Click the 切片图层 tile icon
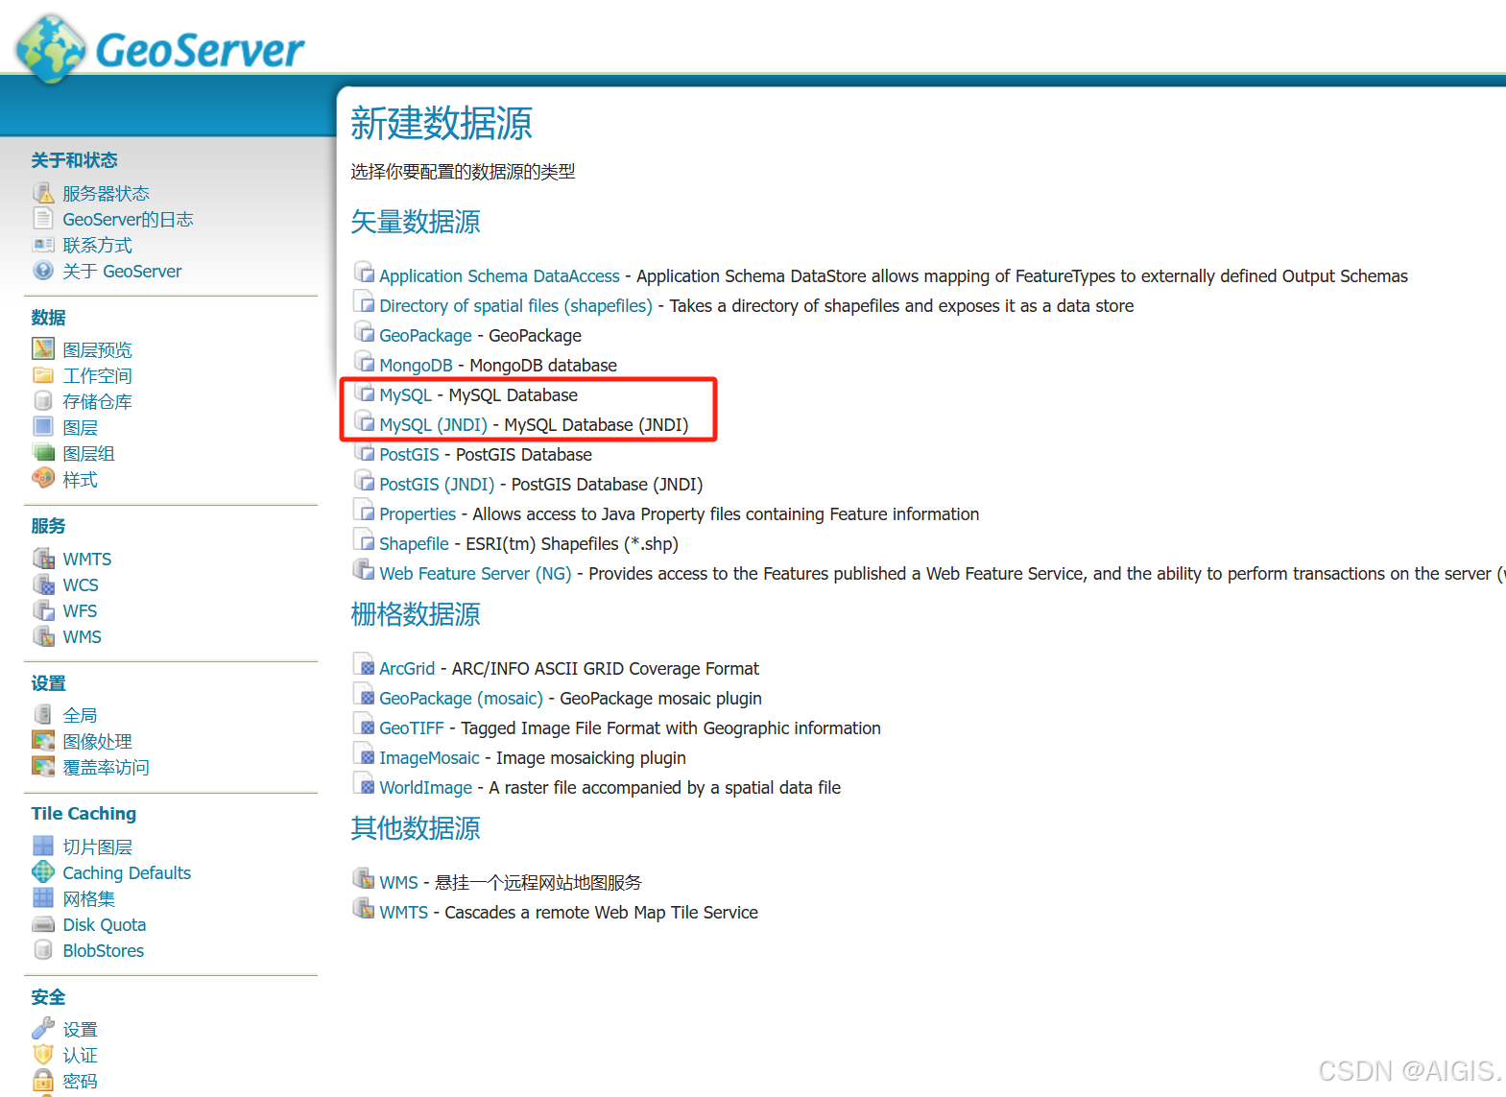Image resolution: width=1506 pixels, height=1097 pixels. tap(43, 847)
